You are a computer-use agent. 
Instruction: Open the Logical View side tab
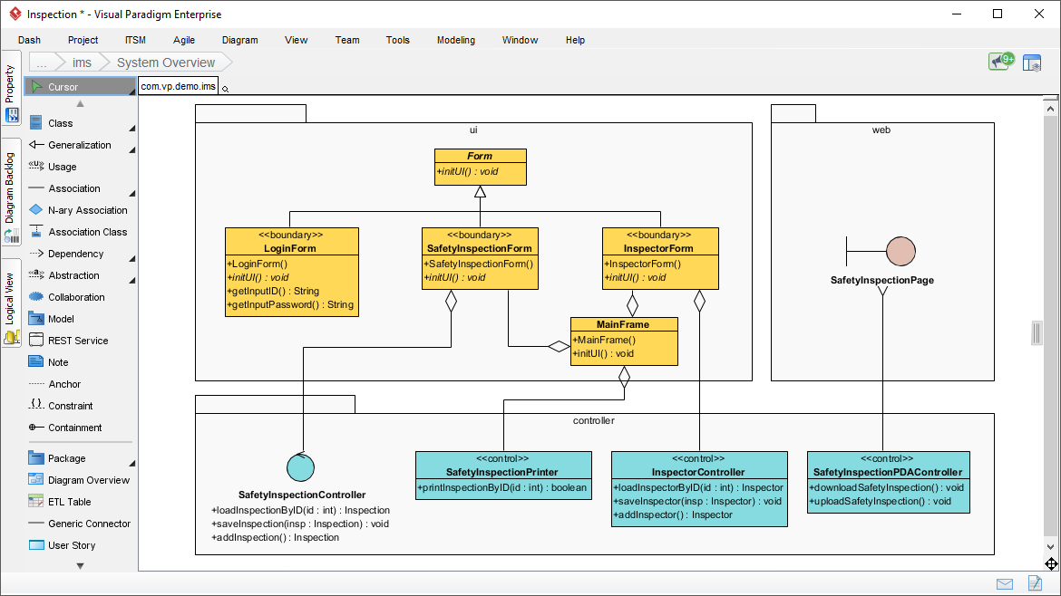[x=11, y=303]
